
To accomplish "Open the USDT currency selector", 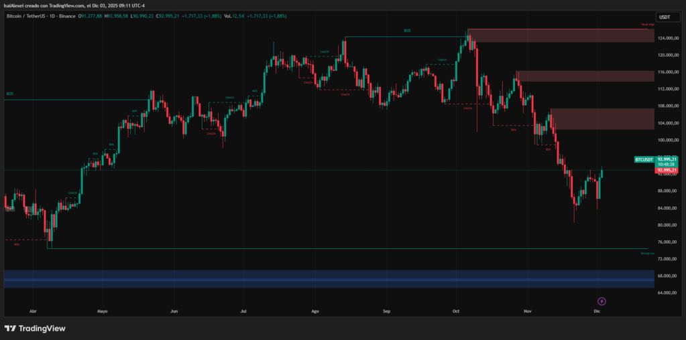I will click(668, 17).
